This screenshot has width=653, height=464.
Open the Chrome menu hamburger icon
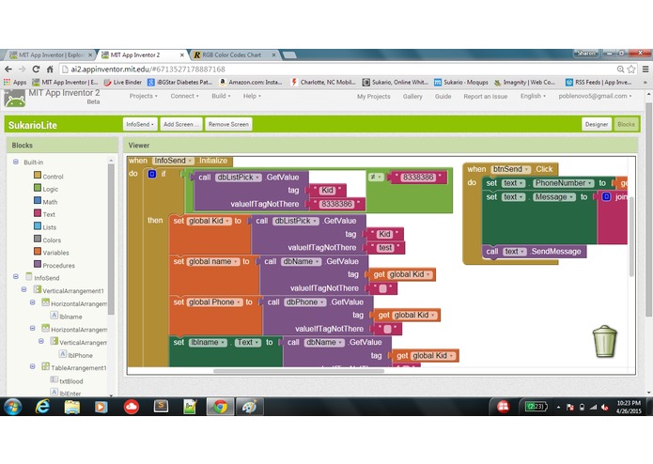[645, 70]
